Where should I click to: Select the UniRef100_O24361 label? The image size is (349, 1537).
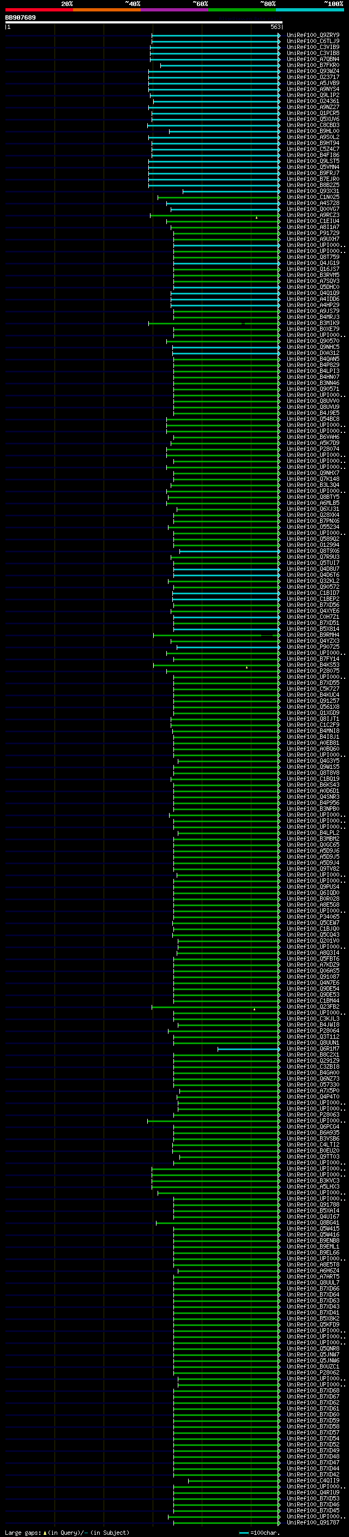coord(312,101)
